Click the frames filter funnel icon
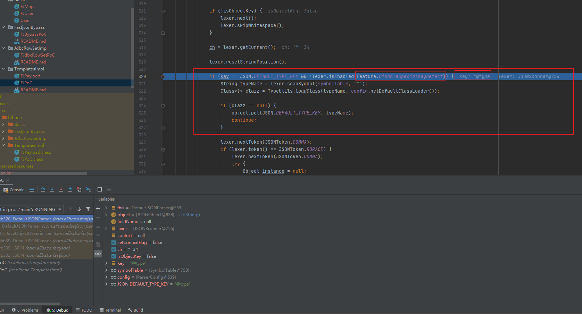Screen dimensions: 582x314 pos(88,209)
